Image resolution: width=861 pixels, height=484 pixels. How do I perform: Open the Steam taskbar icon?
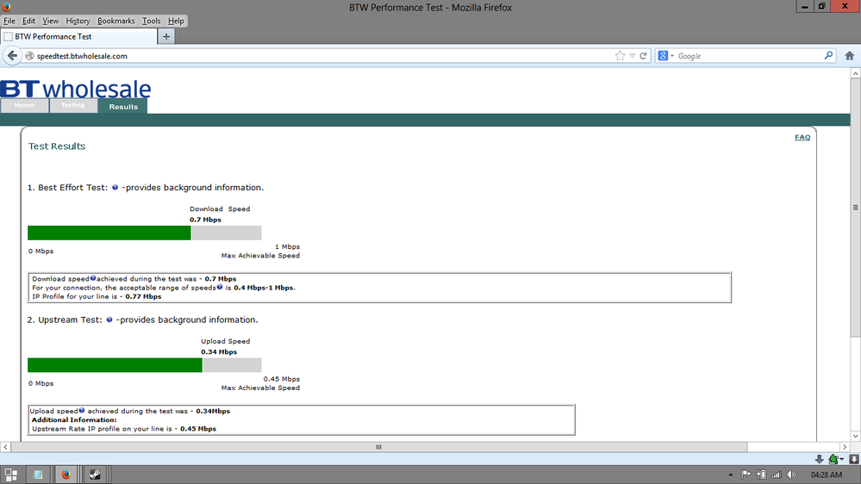[95, 475]
